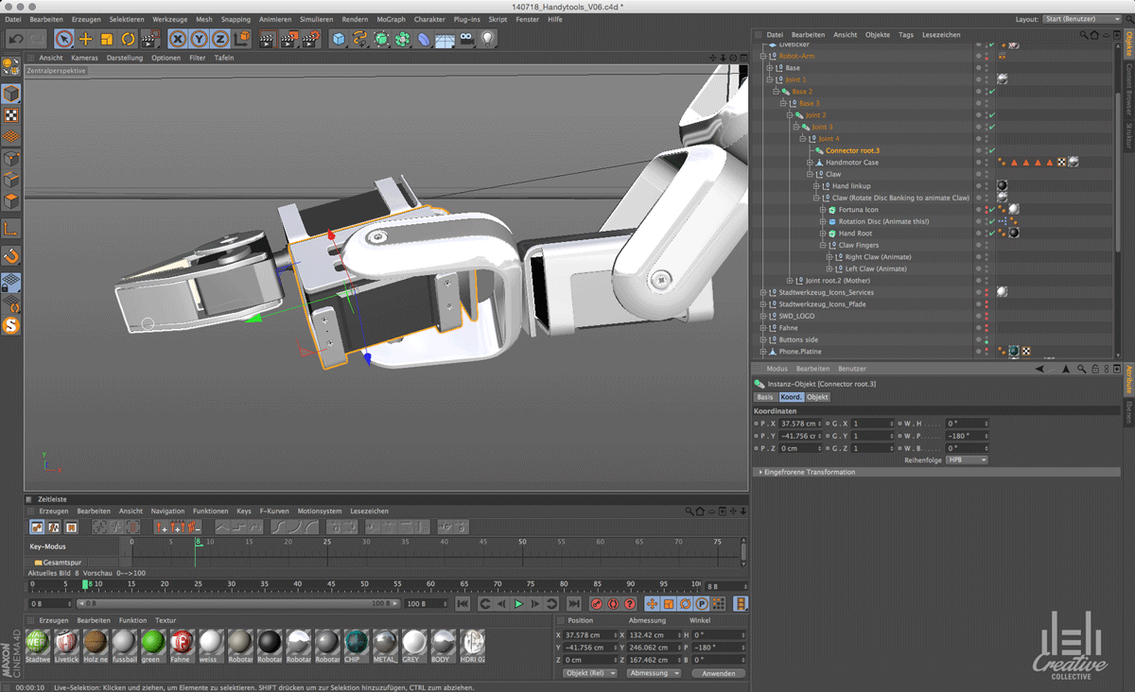This screenshot has height=692, width=1135.
Task: Select the Rotate tool icon
Action: (128, 39)
